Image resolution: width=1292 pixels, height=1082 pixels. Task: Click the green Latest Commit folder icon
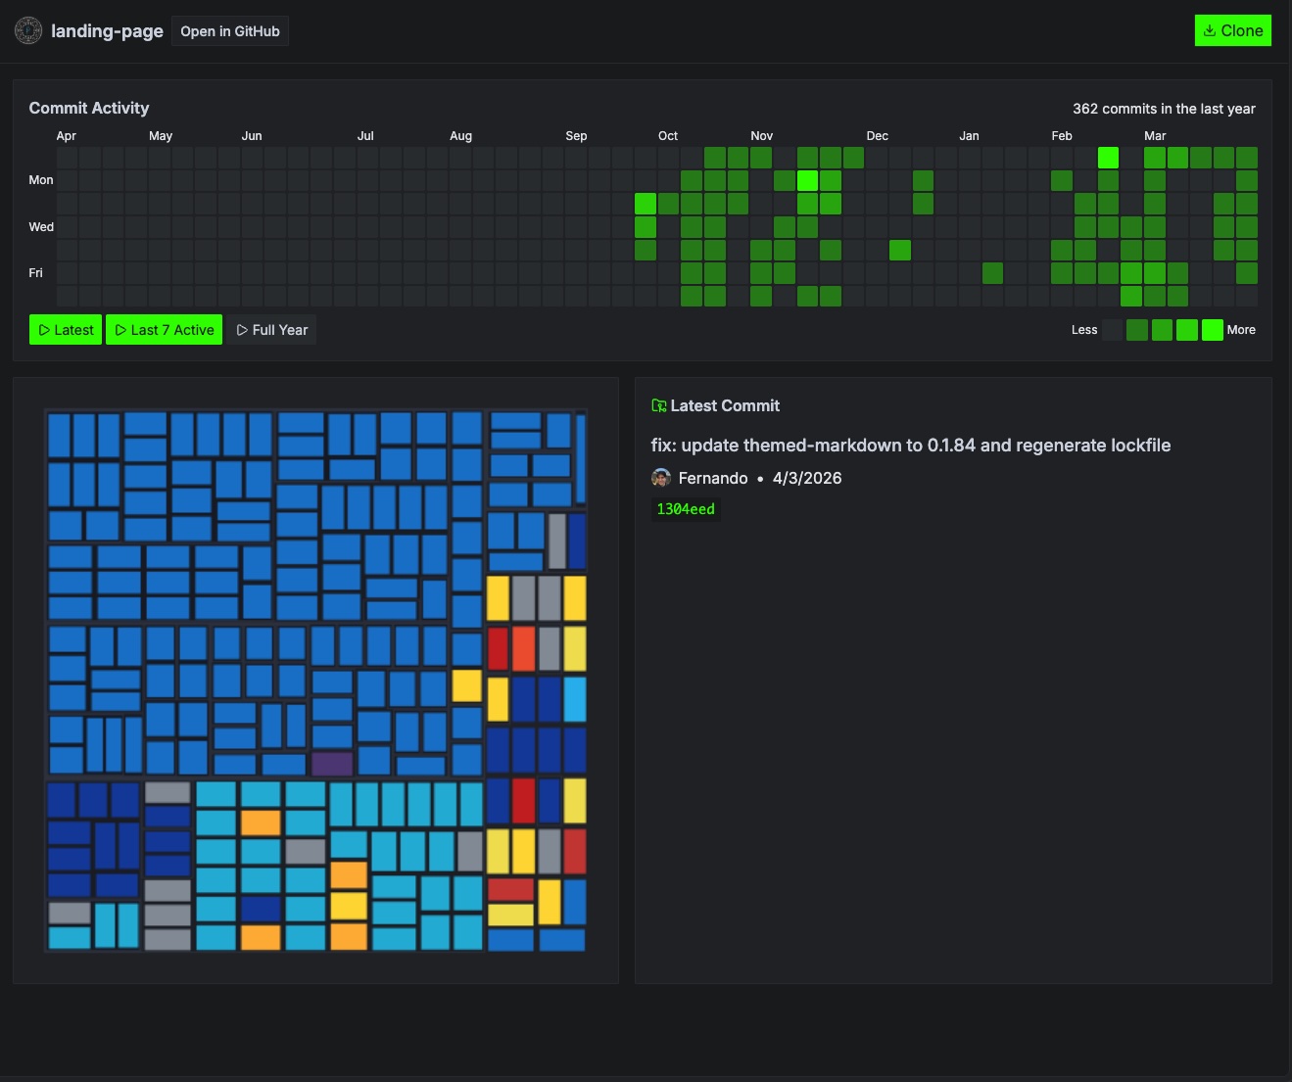(x=659, y=404)
